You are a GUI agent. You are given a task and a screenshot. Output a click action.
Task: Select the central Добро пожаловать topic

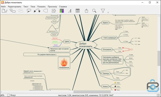(x=86, y=45)
